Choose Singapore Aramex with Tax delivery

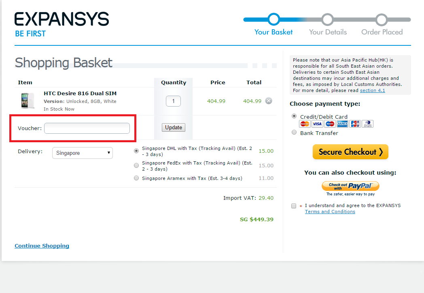coord(136,178)
